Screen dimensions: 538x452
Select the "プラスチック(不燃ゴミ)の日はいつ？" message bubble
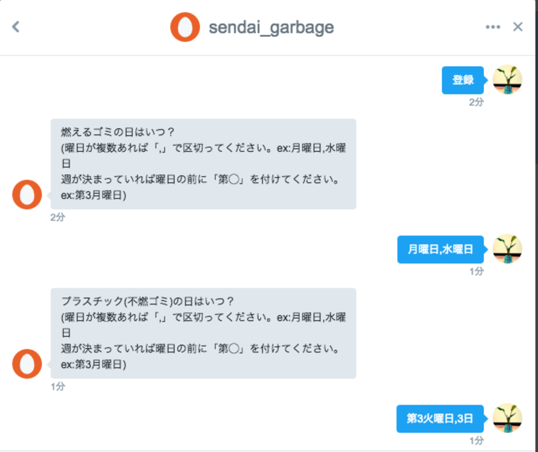tap(203, 333)
